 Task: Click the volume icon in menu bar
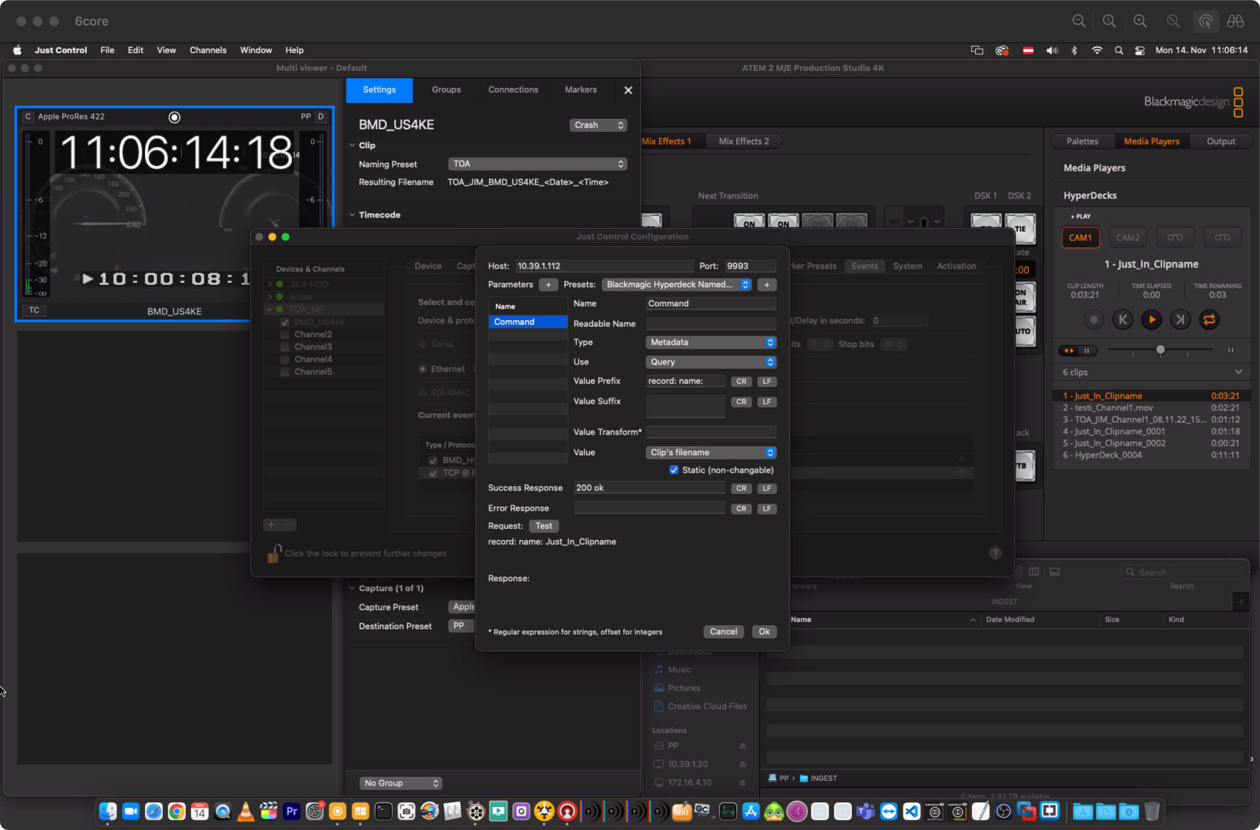pos(1051,50)
